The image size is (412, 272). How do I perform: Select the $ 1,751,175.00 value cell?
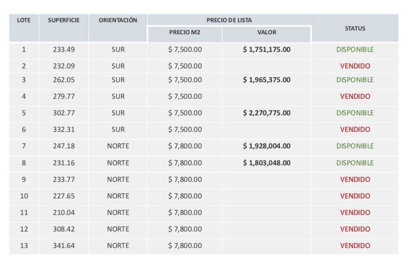point(267,50)
